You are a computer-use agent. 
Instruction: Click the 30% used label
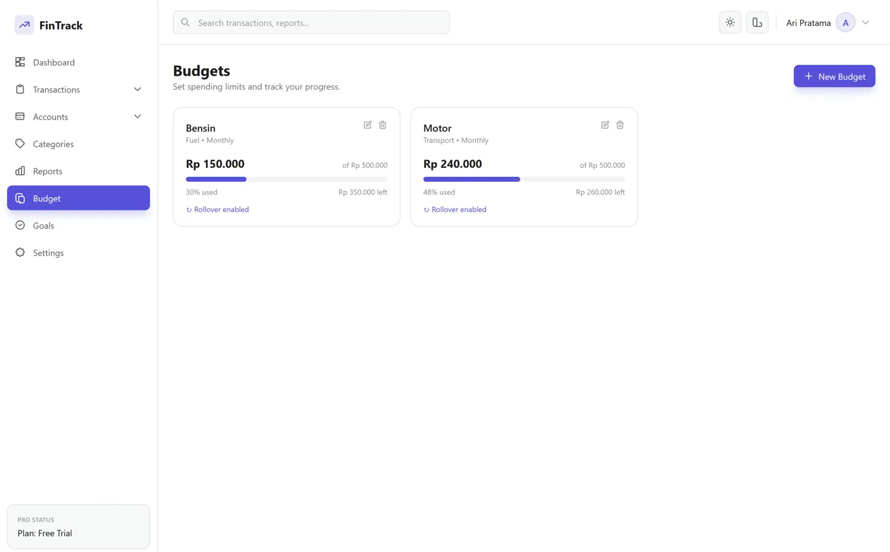click(x=202, y=192)
